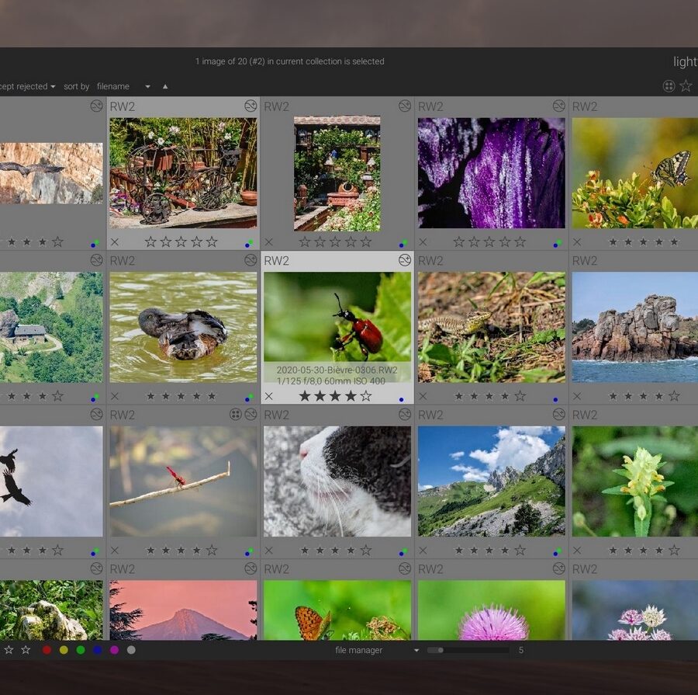
Task: Reverse sort order with the triangle arrow
Action: 164,86
